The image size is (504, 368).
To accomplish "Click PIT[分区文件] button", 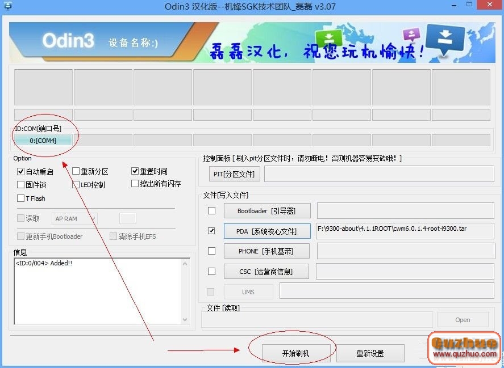I will [x=234, y=174].
